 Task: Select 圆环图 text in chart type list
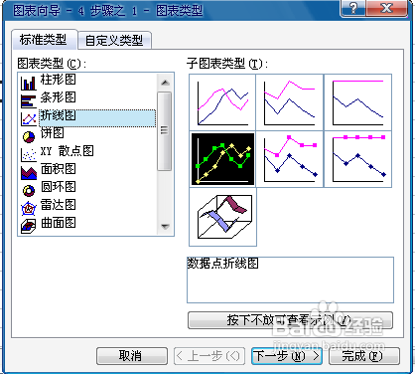58,187
